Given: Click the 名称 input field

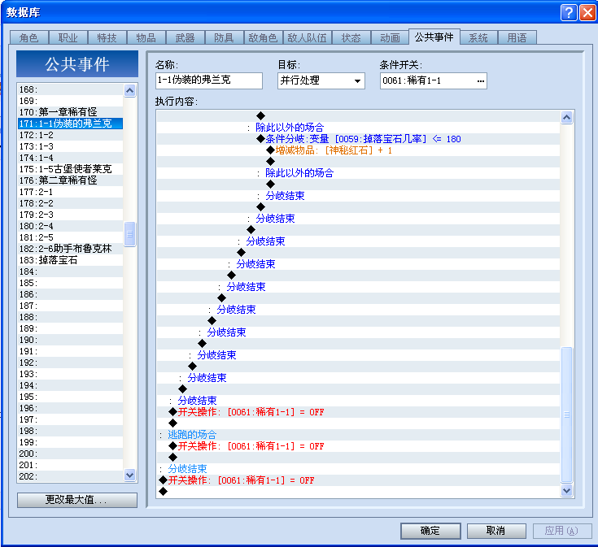Looking at the screenshot, I should [209, 80].
